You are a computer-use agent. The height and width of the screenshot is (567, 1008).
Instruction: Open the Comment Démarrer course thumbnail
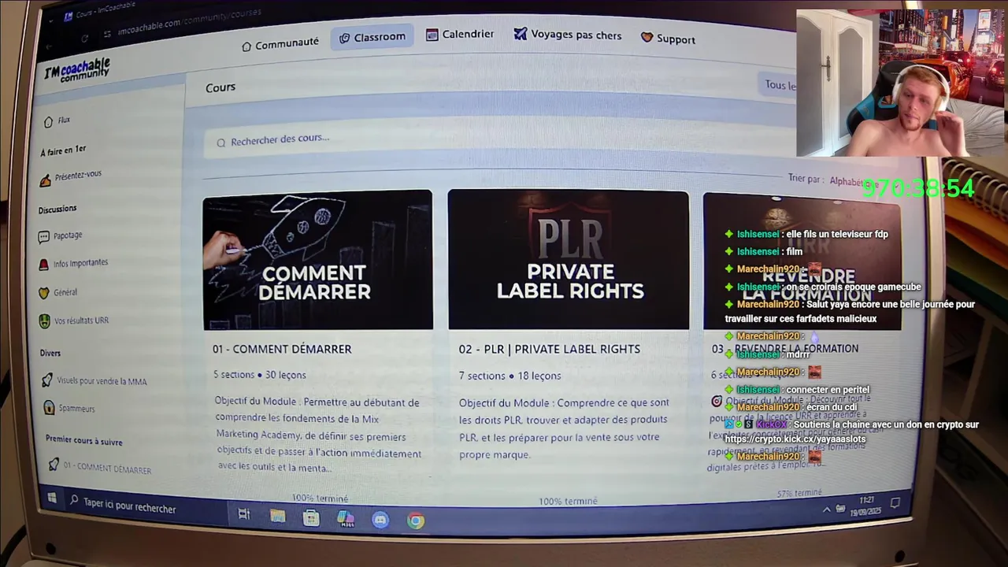tap(317, 260)
